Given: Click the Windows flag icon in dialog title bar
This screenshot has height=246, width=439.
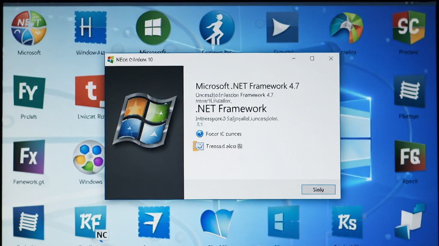Looking at the screenshot, I should [x=111, y=59].
